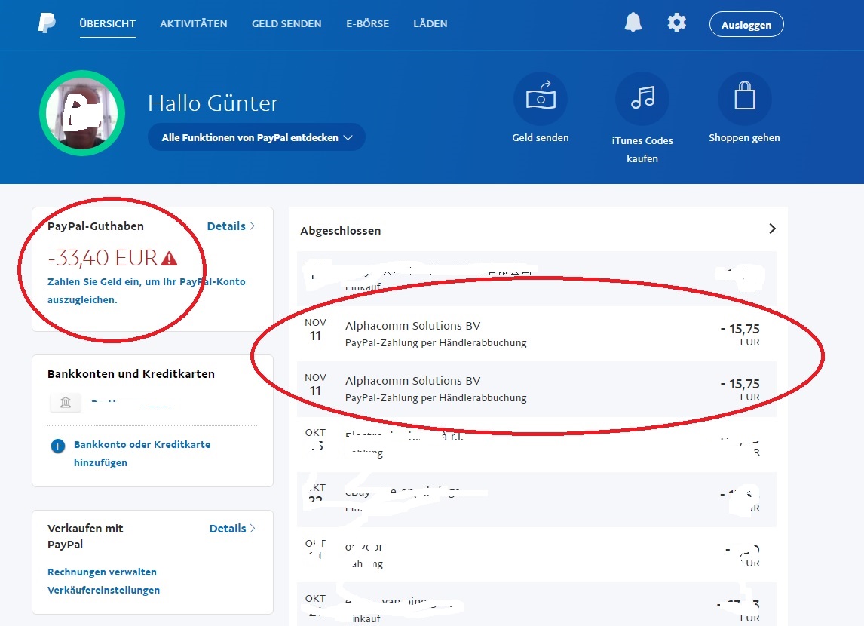
Task: Click the Shoppen gehen label
Action: [744, 138]
